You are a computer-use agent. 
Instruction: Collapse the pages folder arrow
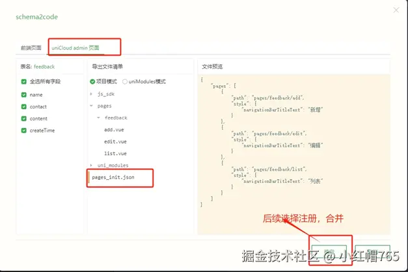[x=91, y=106]
